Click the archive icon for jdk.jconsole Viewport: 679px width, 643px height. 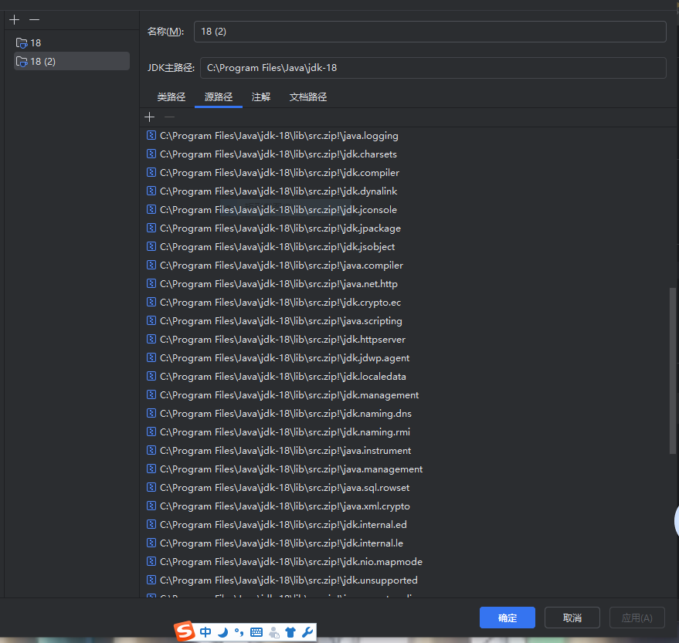coord(151,209)
